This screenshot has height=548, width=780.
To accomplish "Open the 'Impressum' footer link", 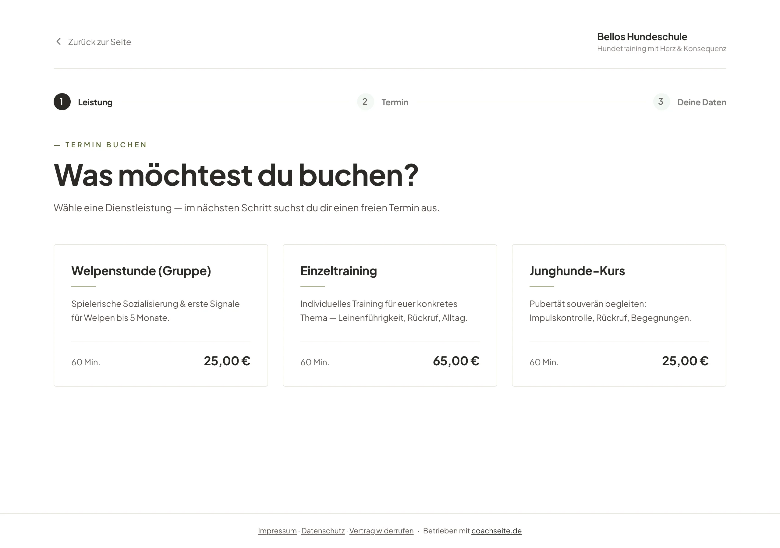I will point(277,531).
